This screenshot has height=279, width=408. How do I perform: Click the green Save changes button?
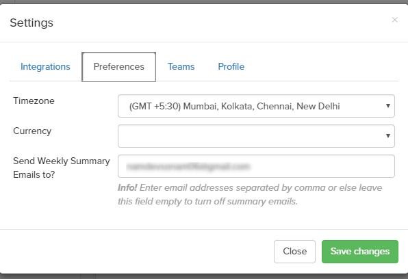(x=360, y=252)
